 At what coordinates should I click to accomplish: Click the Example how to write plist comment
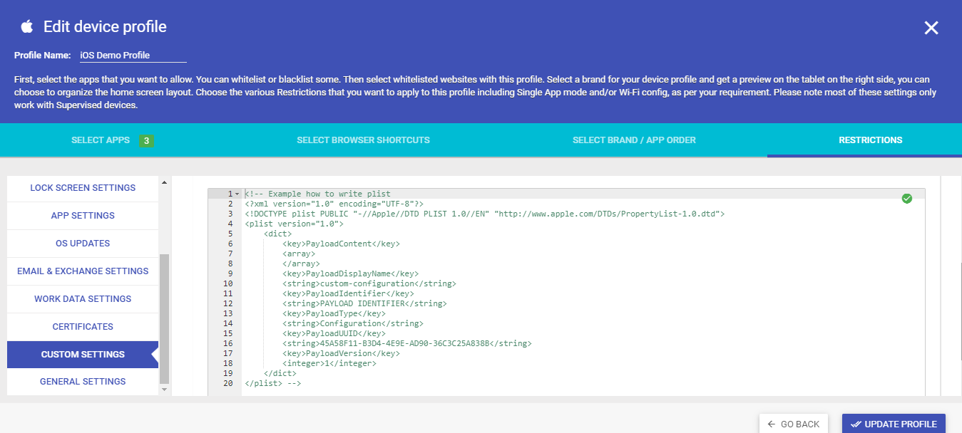(x=317, y=194)
